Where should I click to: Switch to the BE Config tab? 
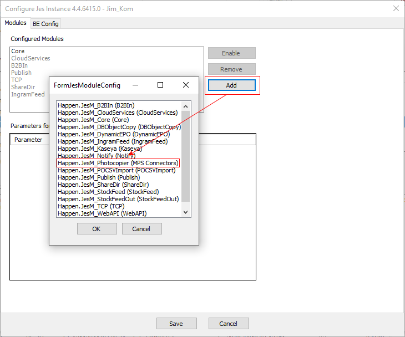pos(45,24)
